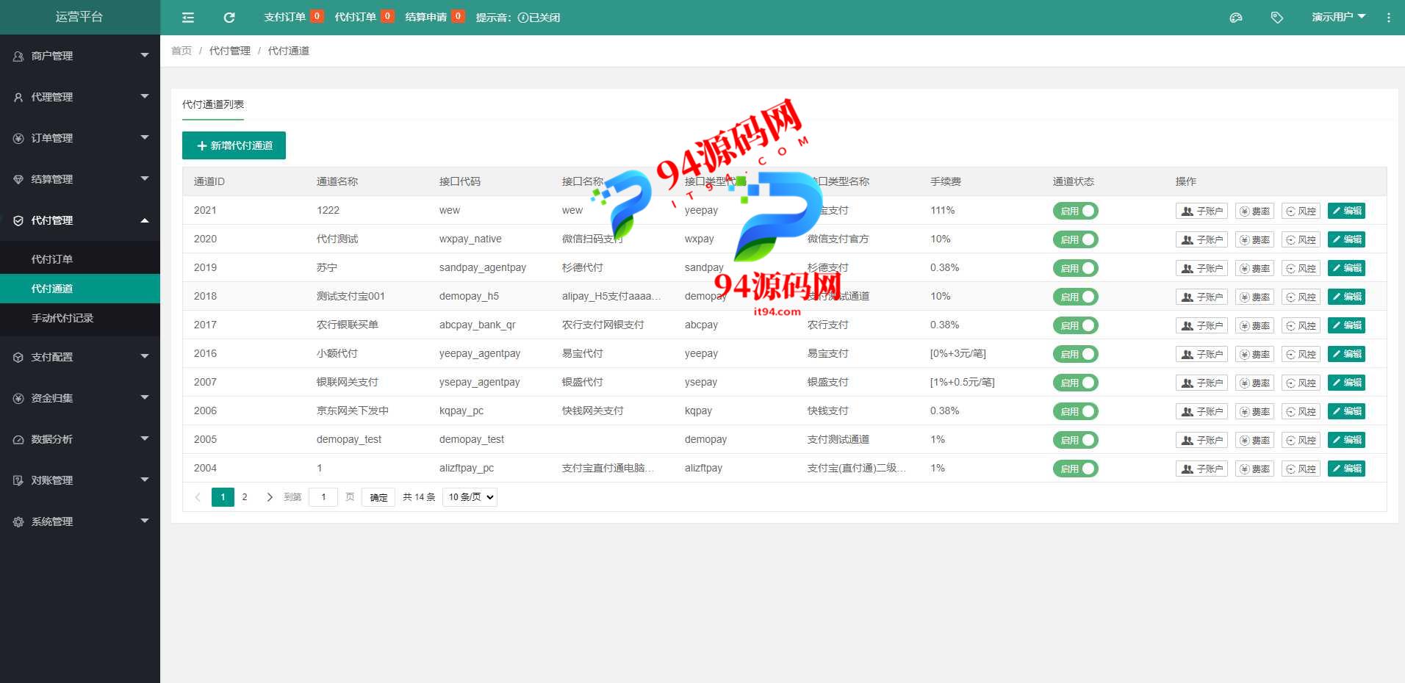
Task: Open 手动代付记录 submenu item
Action: [x=80, y=318]
